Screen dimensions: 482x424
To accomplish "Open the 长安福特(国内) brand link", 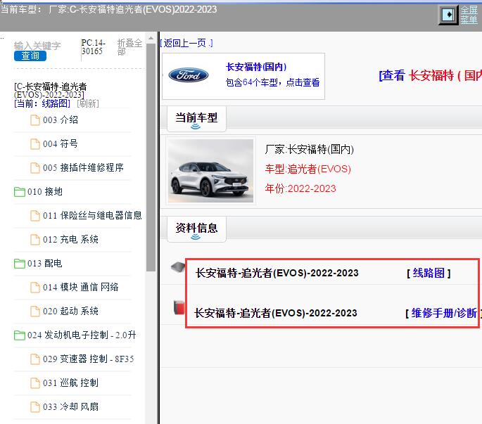I will (x=256, y=67).
